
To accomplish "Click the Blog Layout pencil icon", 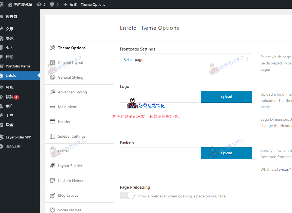I will click(x=52, y=195).
